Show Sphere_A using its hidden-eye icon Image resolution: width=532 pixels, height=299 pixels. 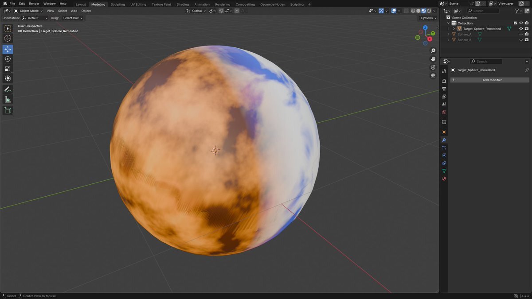(x=521, y=34)
